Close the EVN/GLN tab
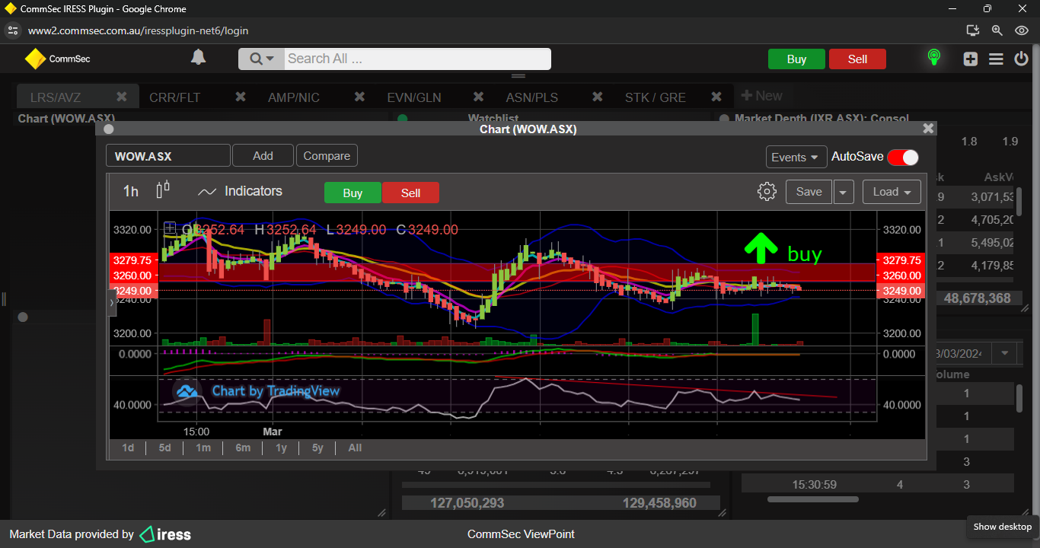 click(478, 97)
